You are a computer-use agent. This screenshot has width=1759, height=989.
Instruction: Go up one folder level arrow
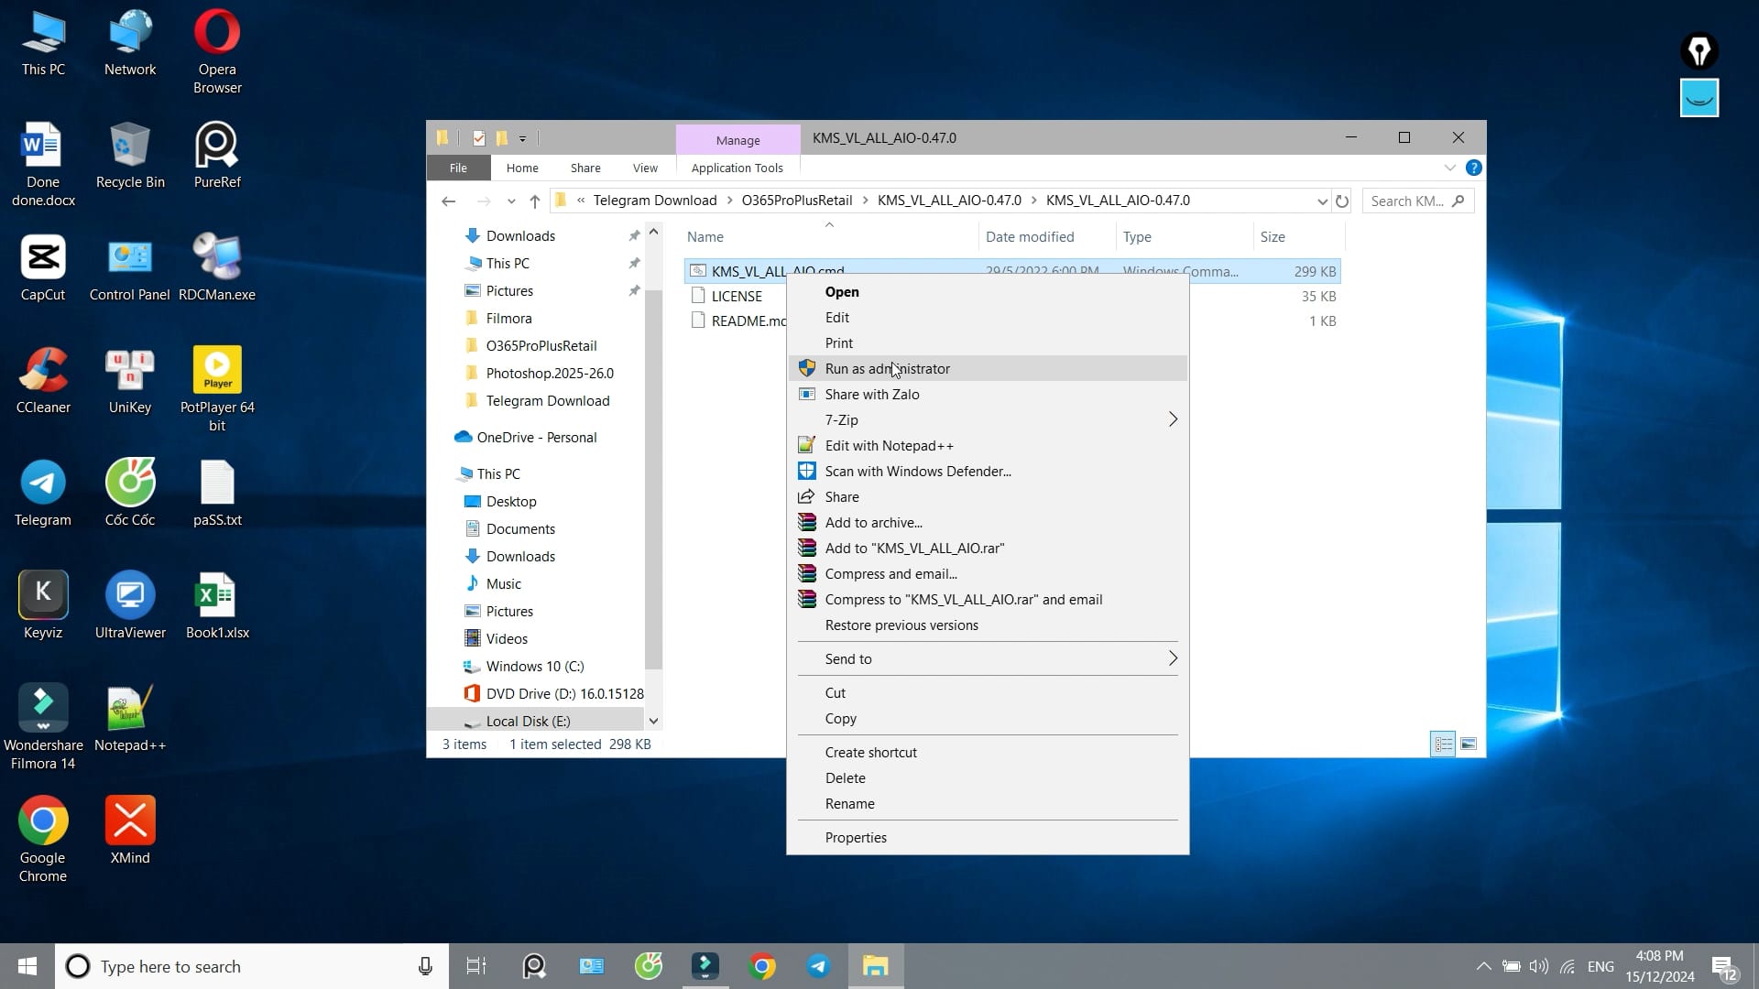535,201
